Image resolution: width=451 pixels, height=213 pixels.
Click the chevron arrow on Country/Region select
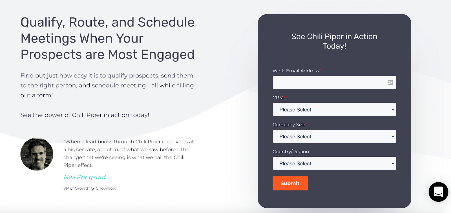pyautogui.click(x=393, y=163)
